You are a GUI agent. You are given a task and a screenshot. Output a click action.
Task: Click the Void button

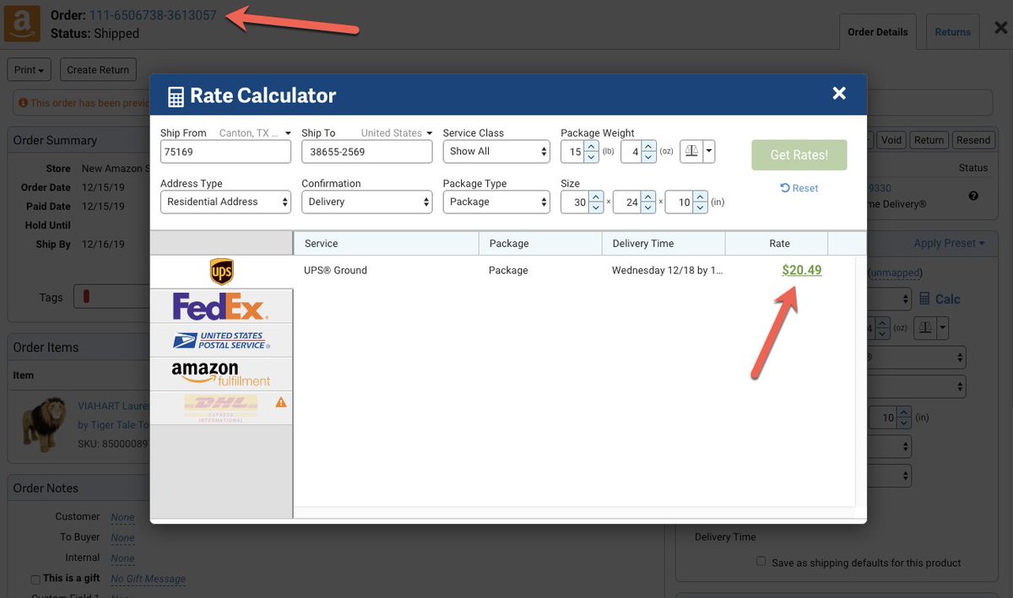pos(891,140)
